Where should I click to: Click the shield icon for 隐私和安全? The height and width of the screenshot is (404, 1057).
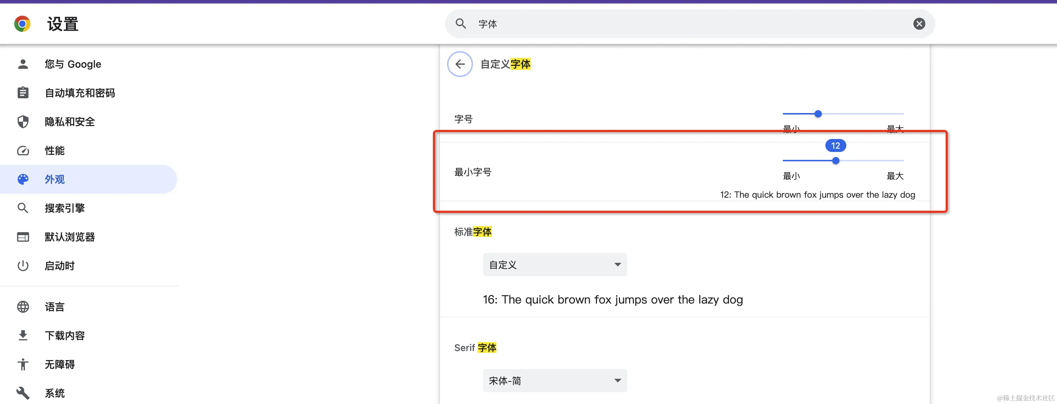coord(23,122)
